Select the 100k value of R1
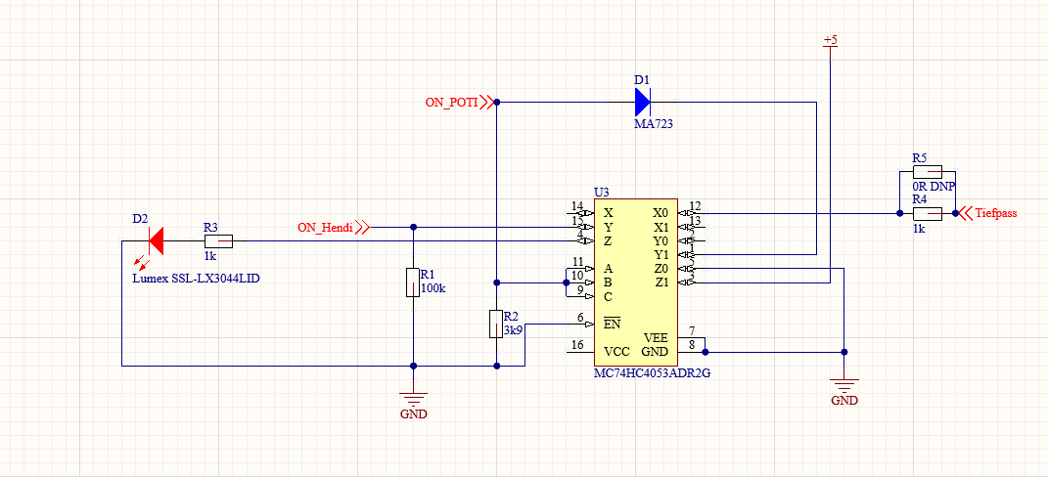Image resolution: width=1048 pixels, height=477 pixels. (x=433, y=289)
